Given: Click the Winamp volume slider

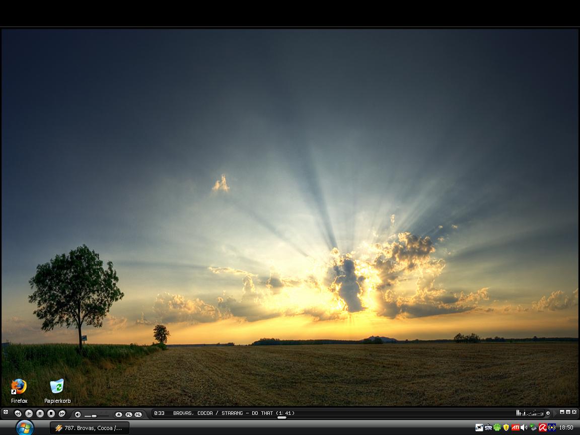Looking at the screenshot, I should click(x=94, y=415).
